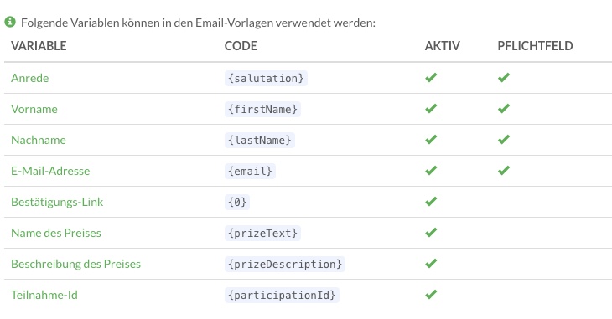The height and width of the screenshot is (319, 612).
Task: Click the PFLICHTFELD column header
Action: coord(535,46)
